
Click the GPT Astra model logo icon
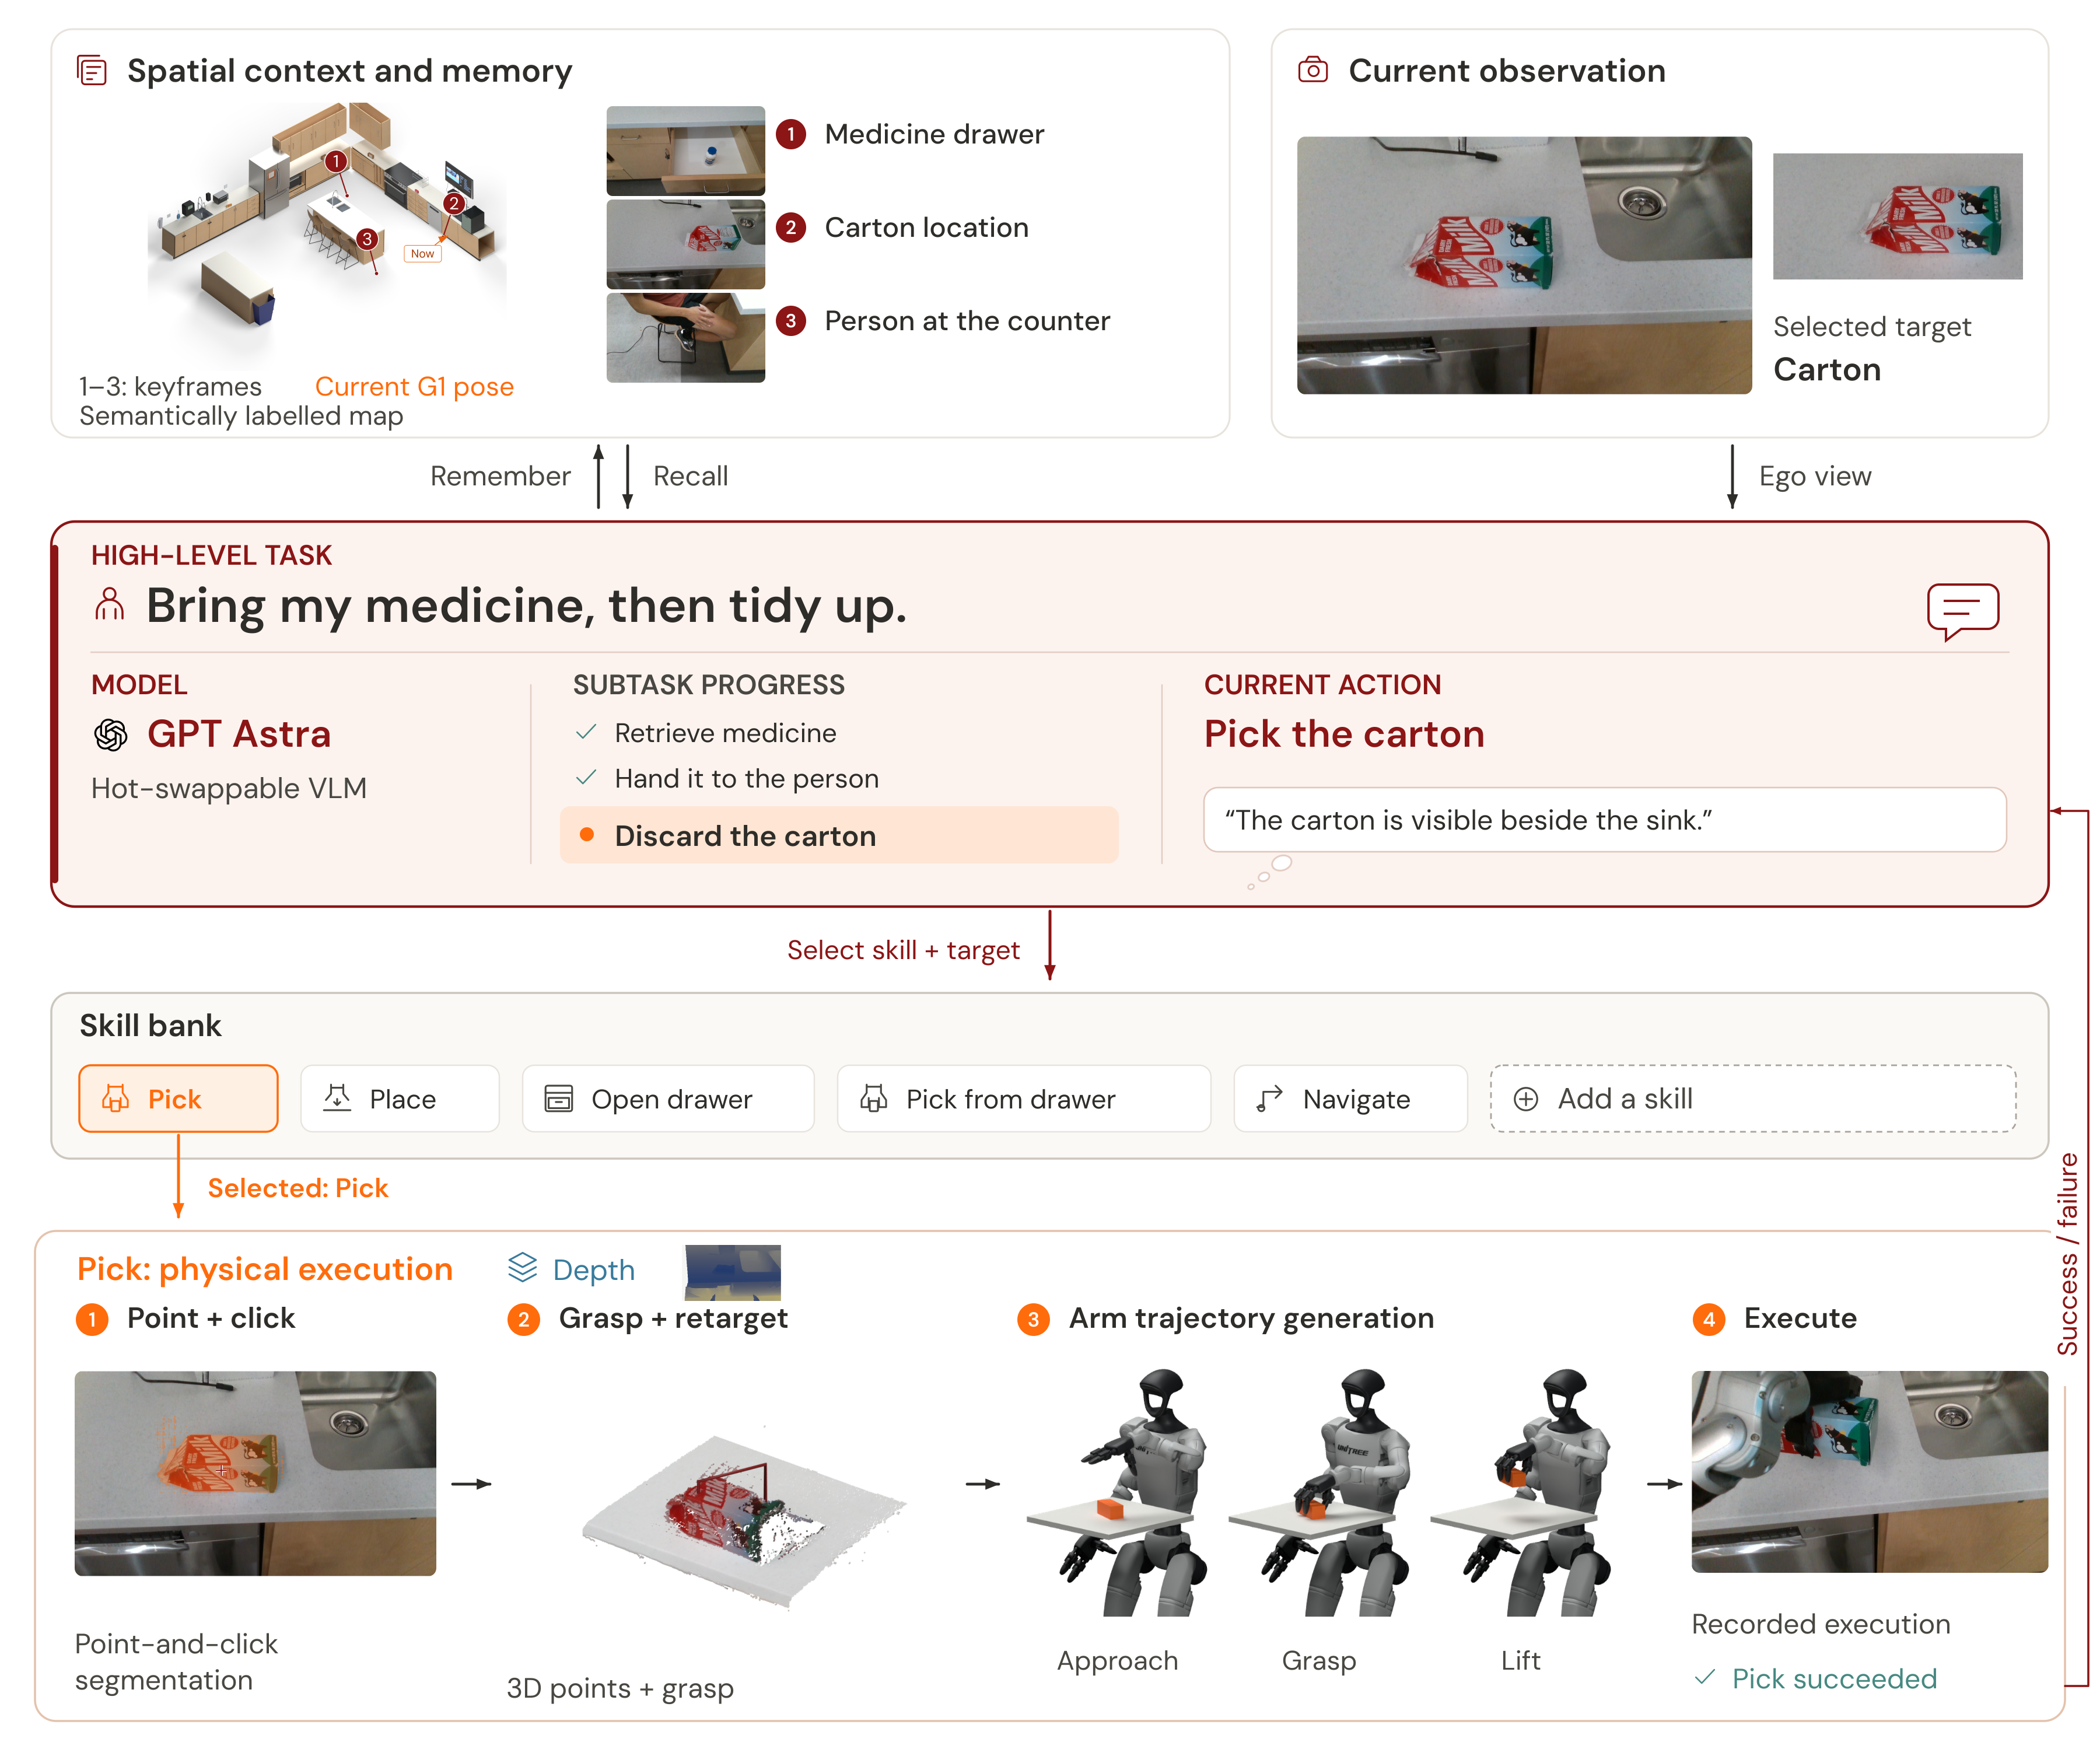point(111,735)
